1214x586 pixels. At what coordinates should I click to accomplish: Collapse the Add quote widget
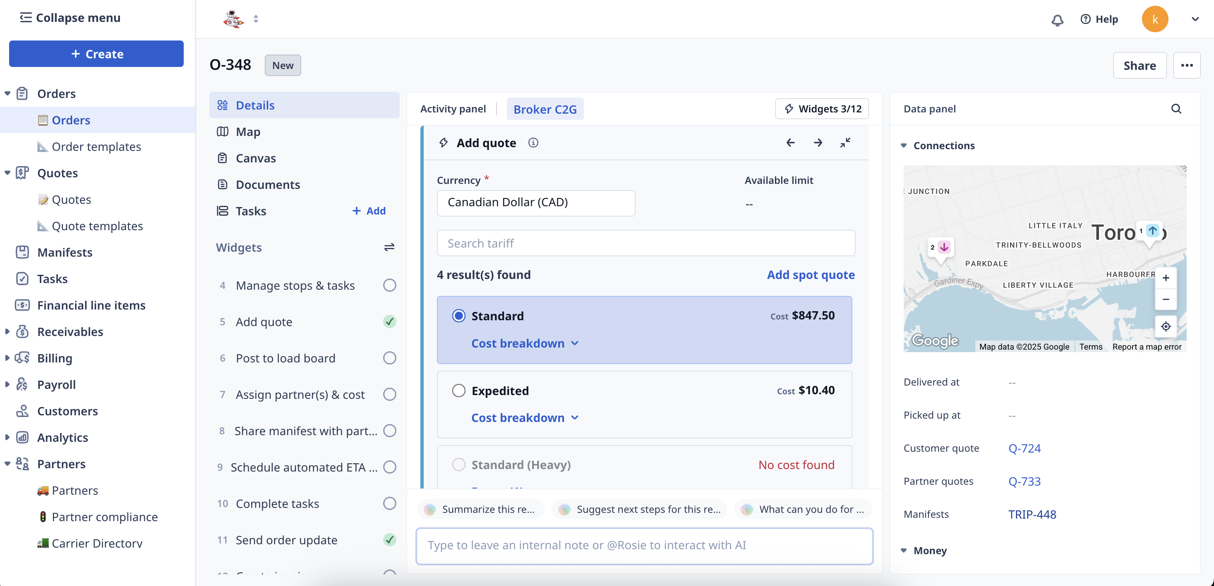[x=845, y=143]
